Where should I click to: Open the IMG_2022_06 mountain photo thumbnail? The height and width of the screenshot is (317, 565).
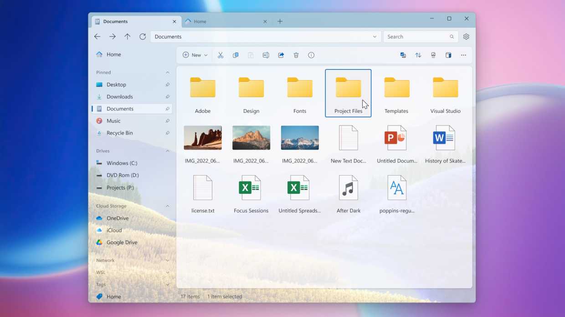(x=251, y=137)
